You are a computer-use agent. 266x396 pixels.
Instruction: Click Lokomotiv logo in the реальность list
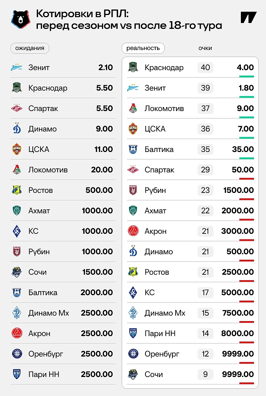click(133, 108)
